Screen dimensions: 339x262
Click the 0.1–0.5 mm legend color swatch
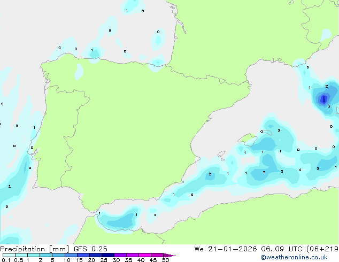pyautogui.click(x=9, y=255)
